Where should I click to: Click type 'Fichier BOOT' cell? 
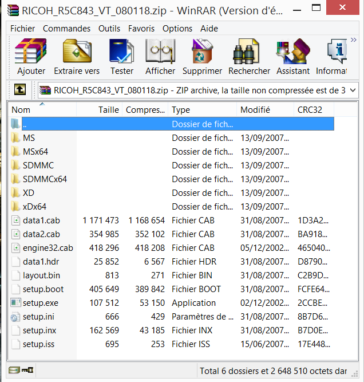[196, 289]
